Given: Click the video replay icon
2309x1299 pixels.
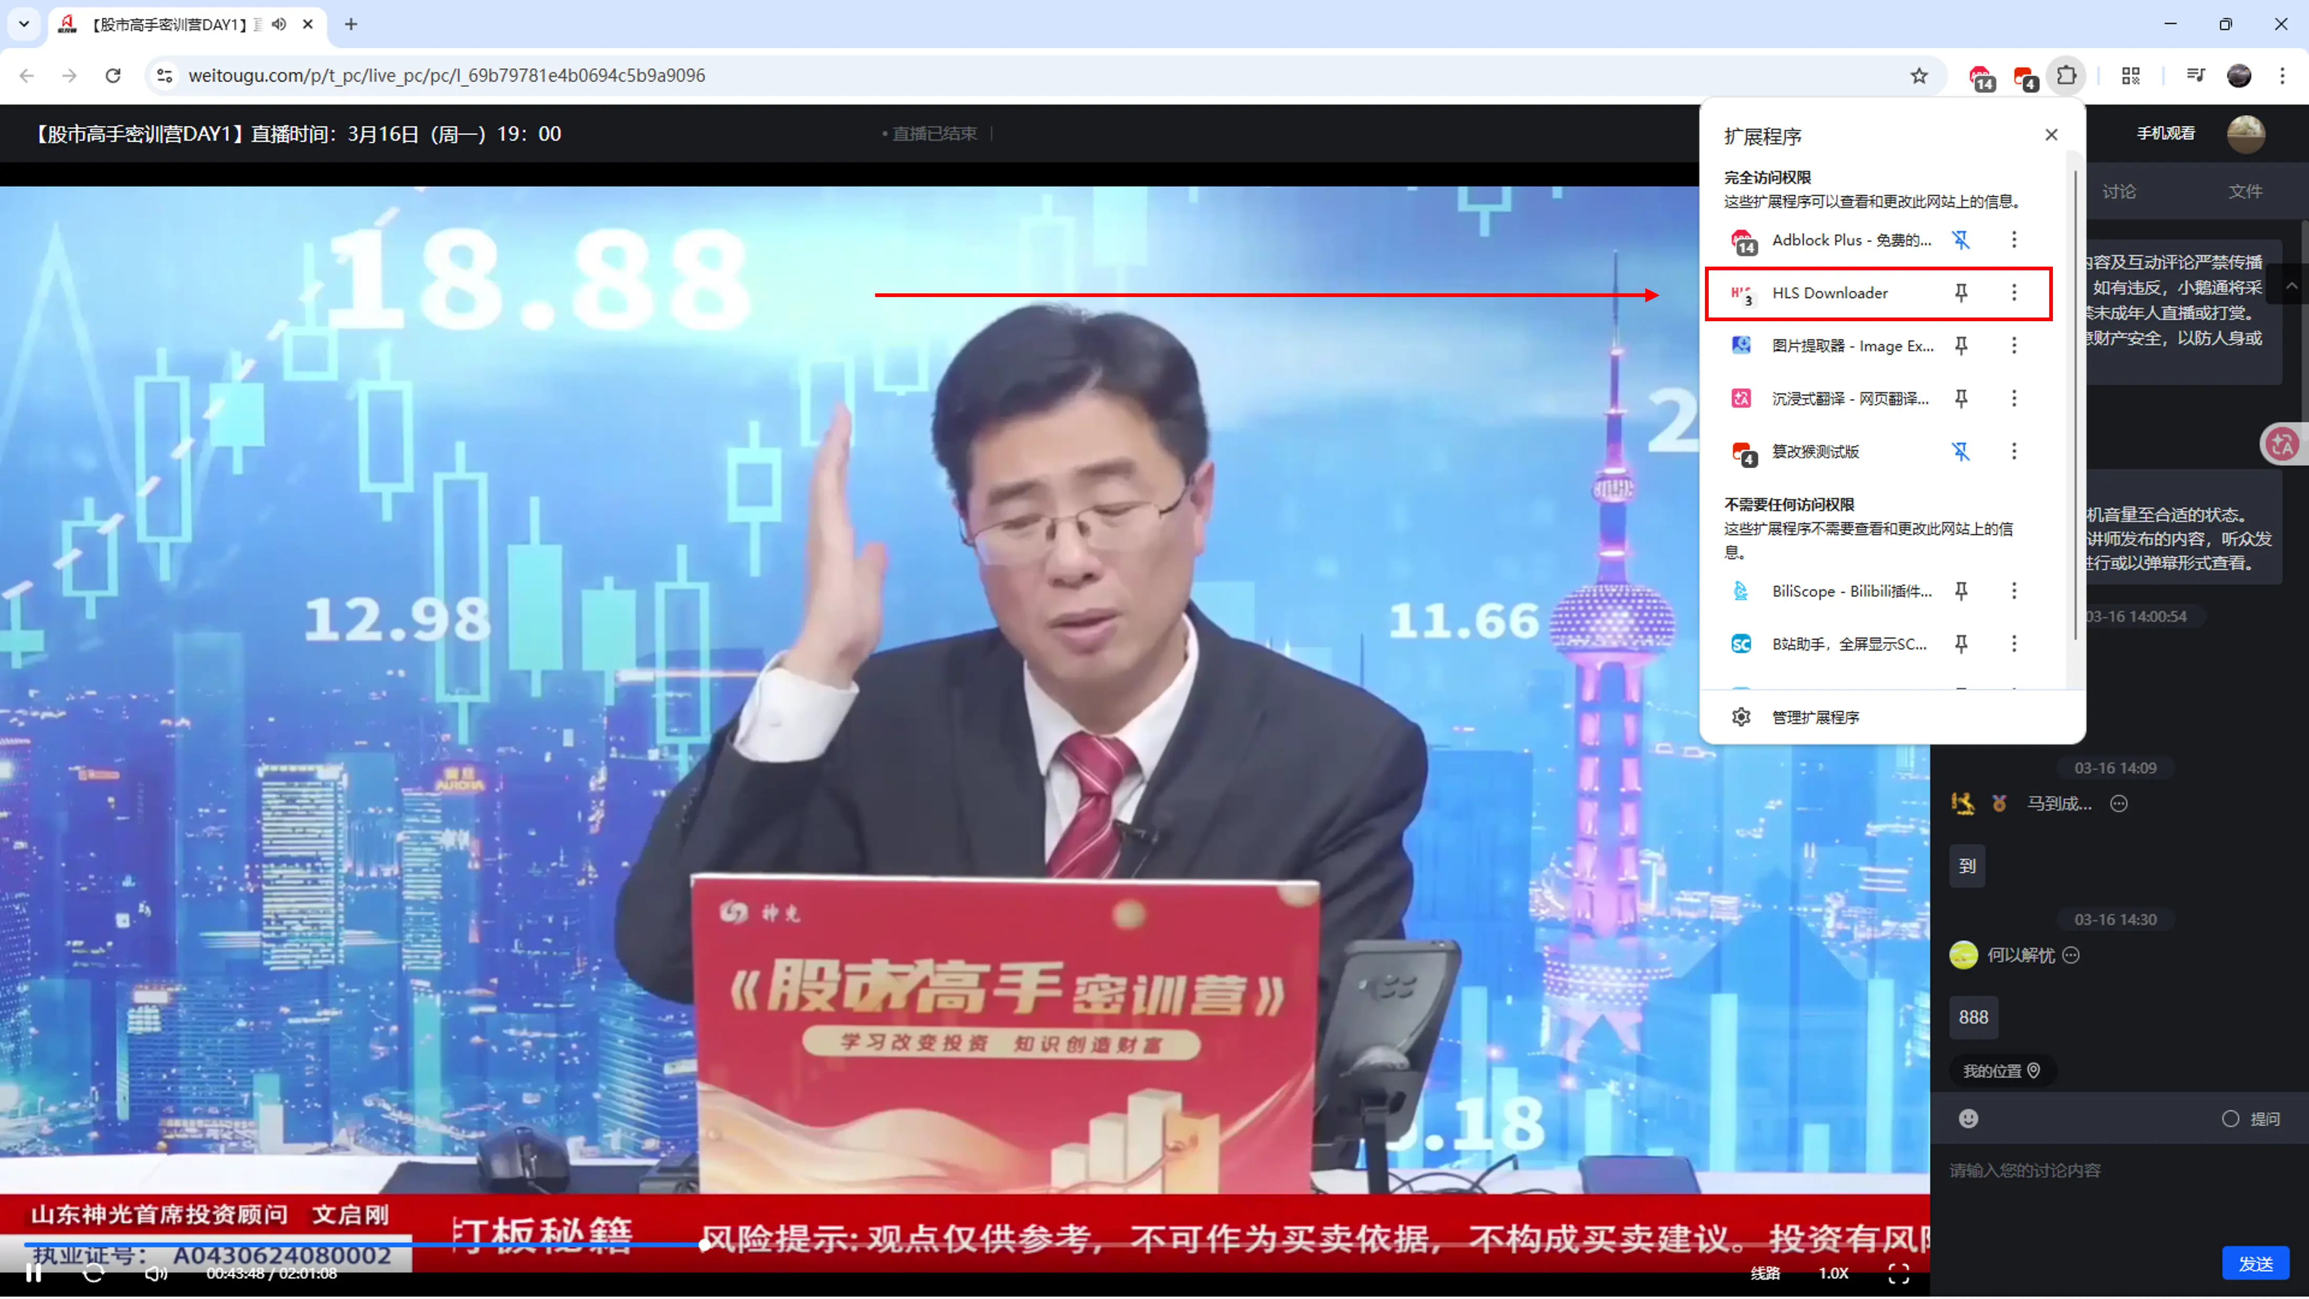Looking at the screenshot, I should coord(93,1273).
